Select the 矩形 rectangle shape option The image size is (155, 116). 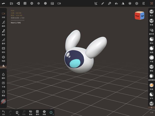pyautogui.click(x=3, y=50)
